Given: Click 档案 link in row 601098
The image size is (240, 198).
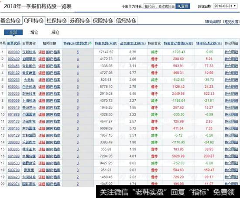Looking at the screenshot, I should click(57, 156).
